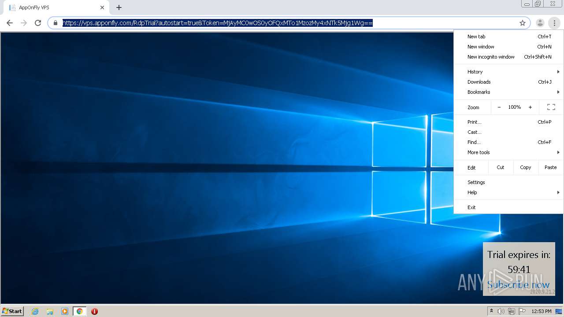Open Downloads from the menu
This screenshot has height=317, width=564.
pos(509,82)
